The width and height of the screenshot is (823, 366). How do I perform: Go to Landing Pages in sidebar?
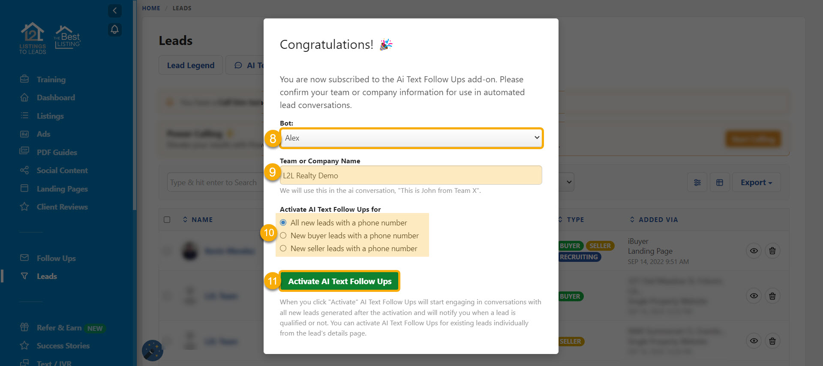click(x=62, y=189)
